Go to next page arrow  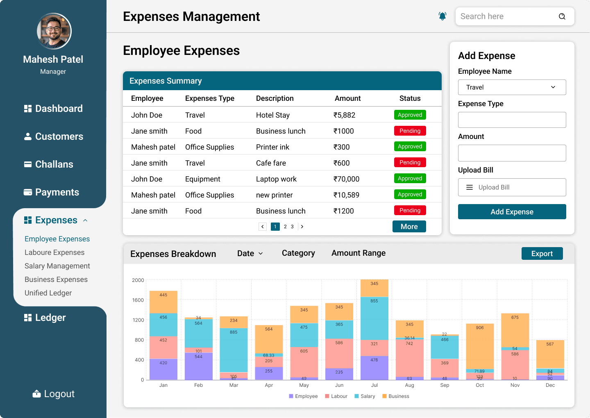(302, 227)
